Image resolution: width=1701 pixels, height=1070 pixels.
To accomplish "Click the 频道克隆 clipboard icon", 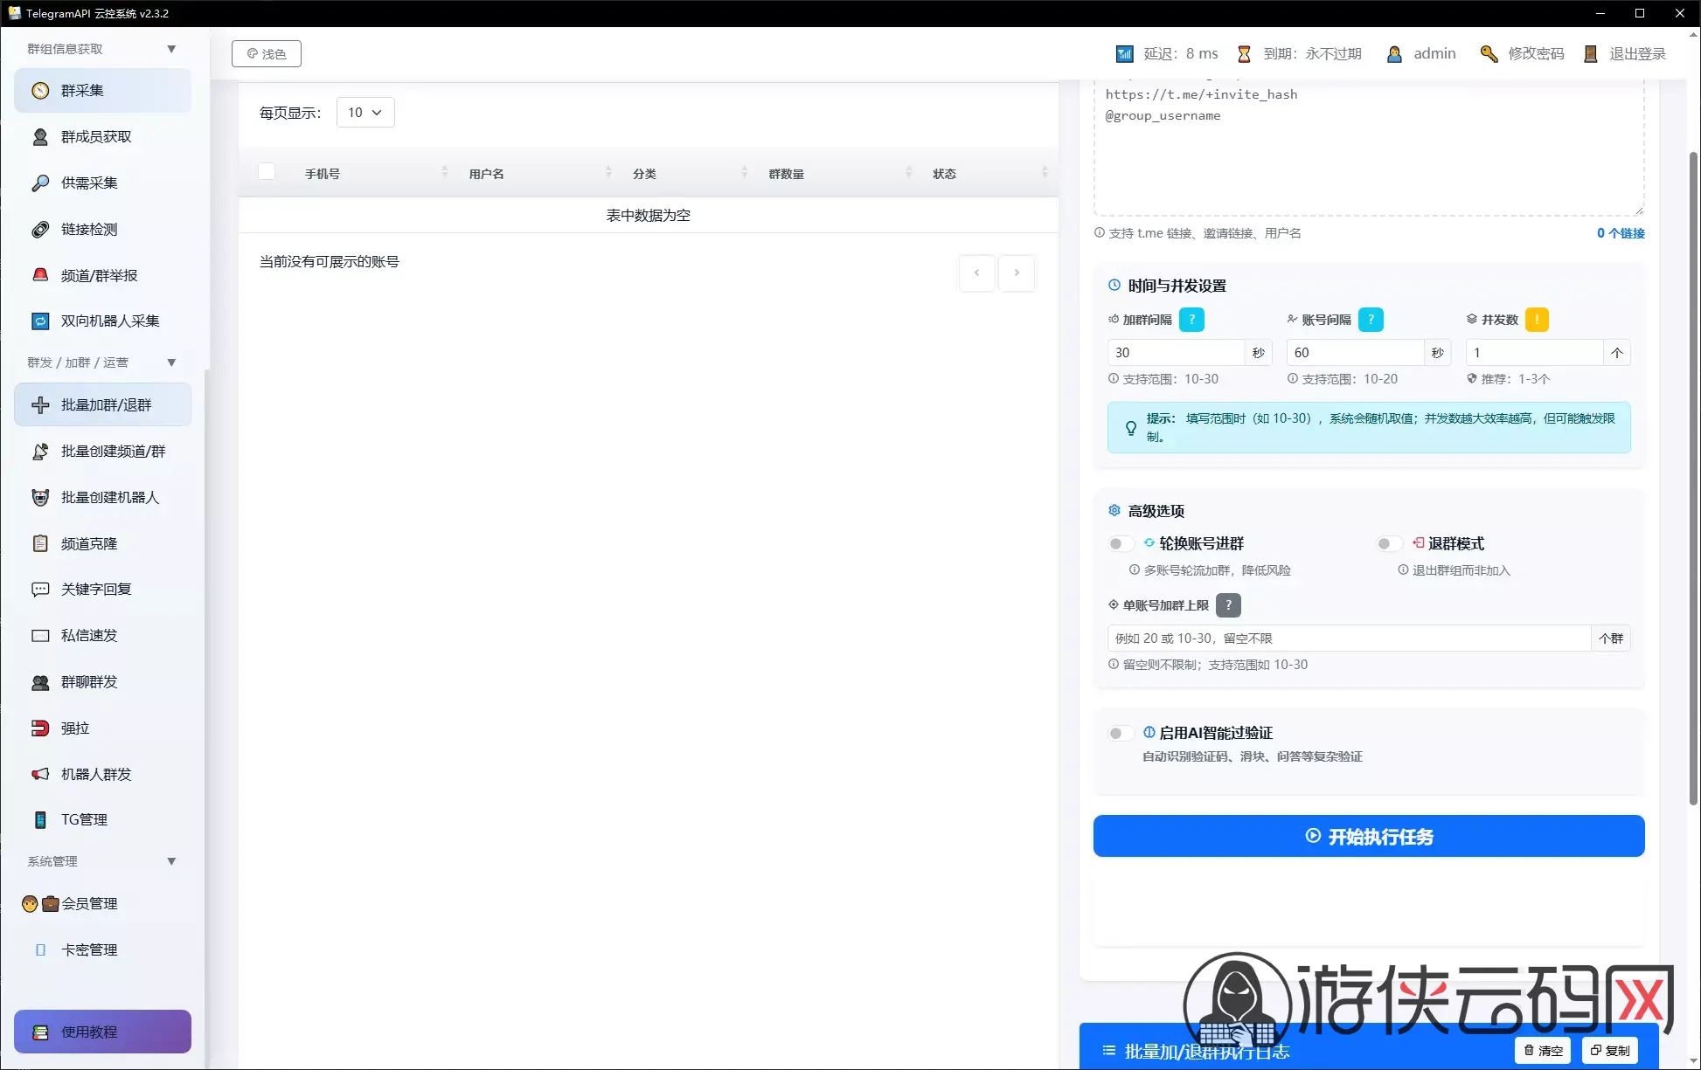I will tap(40, 543).
